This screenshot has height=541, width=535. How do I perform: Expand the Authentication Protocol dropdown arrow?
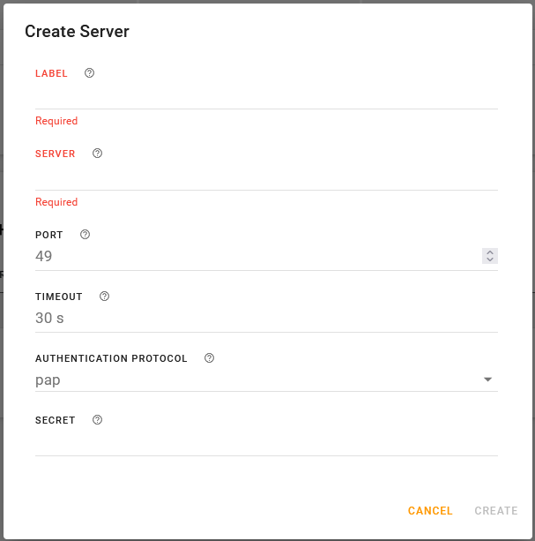[487, 380]
